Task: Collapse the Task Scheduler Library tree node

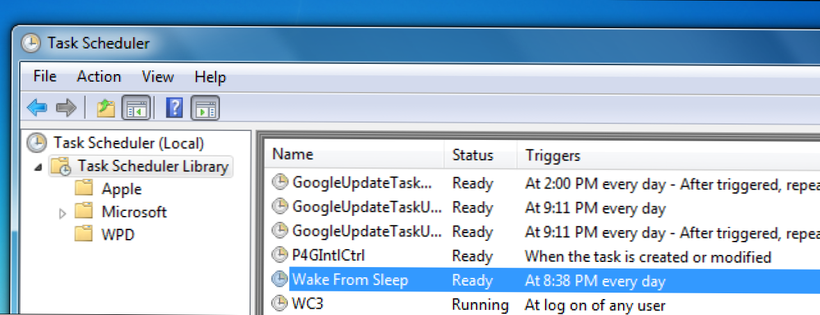Action: click(x=38, y=167)
